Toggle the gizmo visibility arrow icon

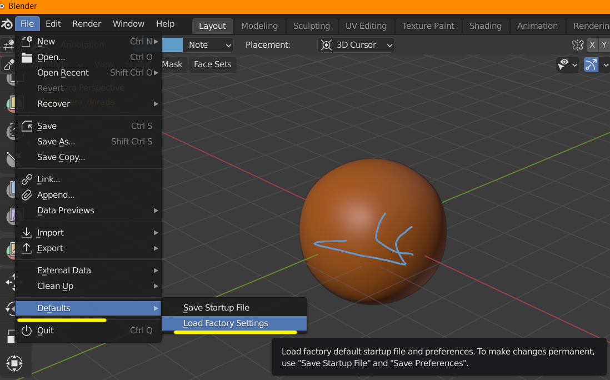click(591, 64)
